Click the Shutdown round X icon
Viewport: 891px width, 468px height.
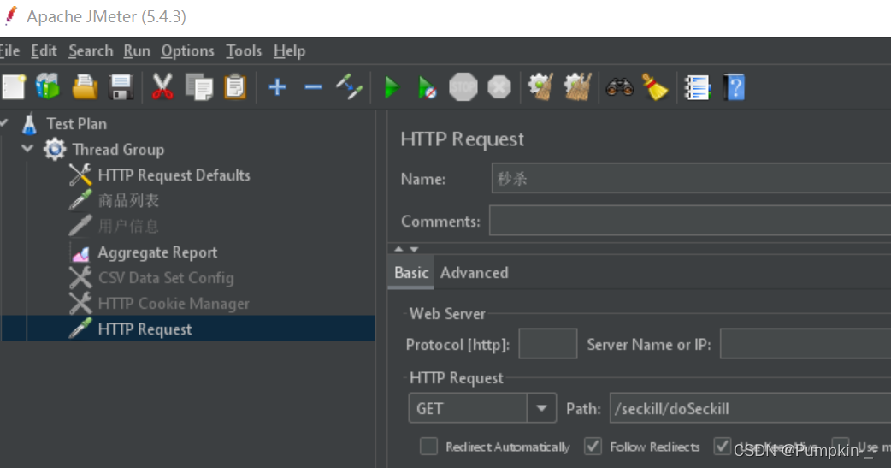click(499, 87)
